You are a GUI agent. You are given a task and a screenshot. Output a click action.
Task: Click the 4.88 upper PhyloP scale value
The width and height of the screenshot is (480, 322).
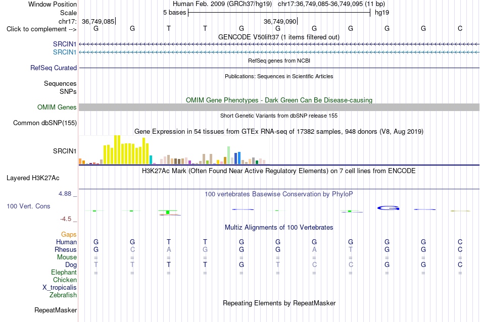click(65, 194)
